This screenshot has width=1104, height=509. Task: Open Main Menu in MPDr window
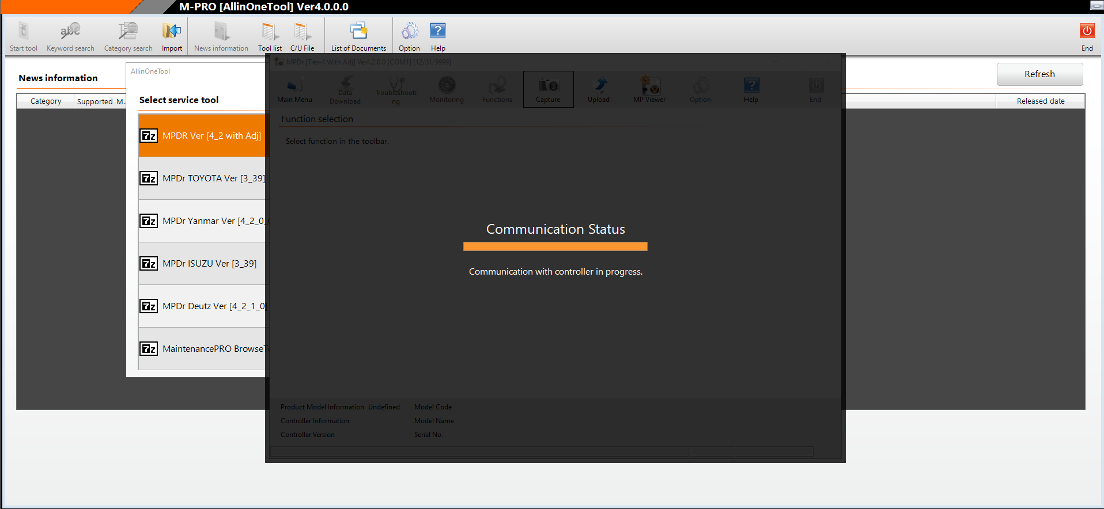coord(294,89)
